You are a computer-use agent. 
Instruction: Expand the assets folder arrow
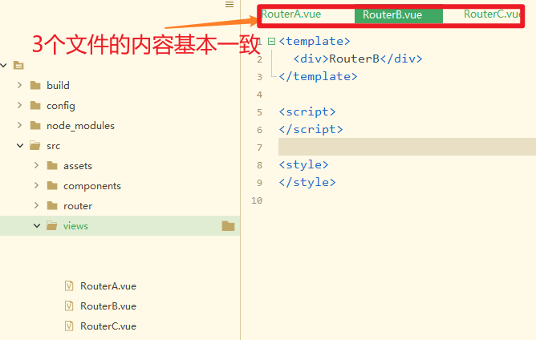[x=37, y=165]
